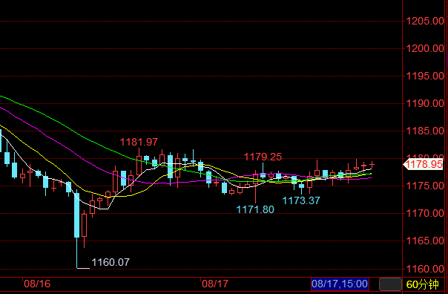Click the 1171.80 low annotation
This screenshot has height=294, width=448.
255,209
